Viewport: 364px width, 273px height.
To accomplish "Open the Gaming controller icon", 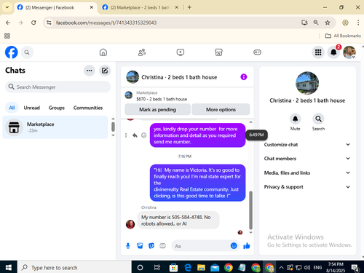I will click(x=257, y=52).
